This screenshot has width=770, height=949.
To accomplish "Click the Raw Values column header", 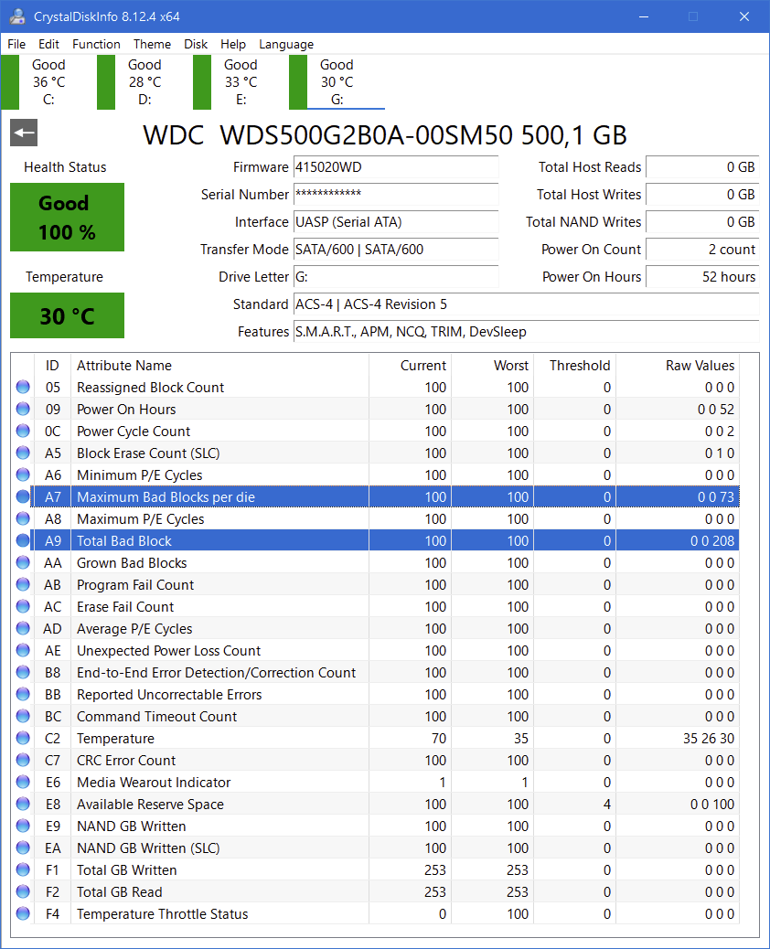I will [700, 366].
